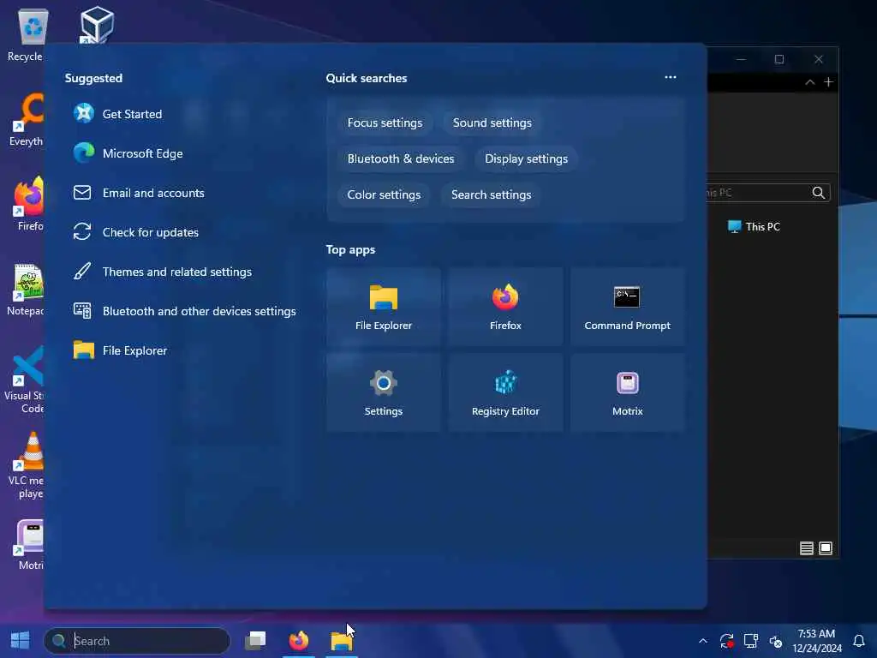This screenshot has width=877, height=658.
Task: Click the search magnifier in File Explorer
Action: [x=818, y=193]
